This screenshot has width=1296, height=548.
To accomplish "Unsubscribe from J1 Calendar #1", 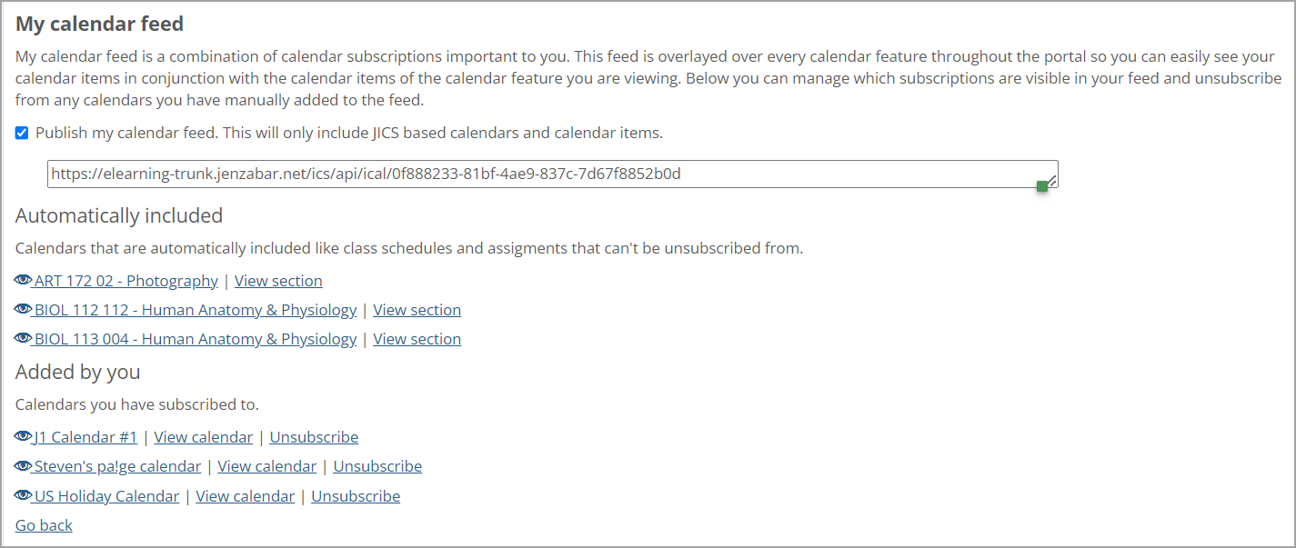I will [314, 437].
